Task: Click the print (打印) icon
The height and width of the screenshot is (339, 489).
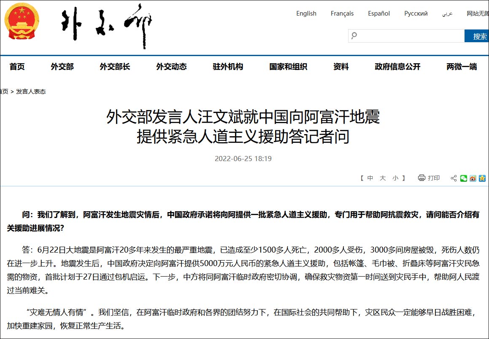Action: (421, 178)
